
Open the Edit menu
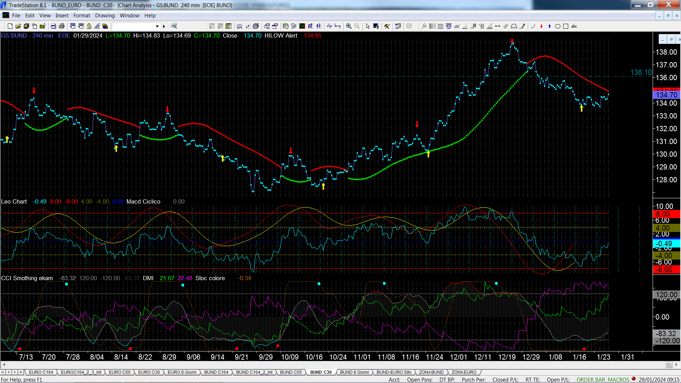click(30, 16)
